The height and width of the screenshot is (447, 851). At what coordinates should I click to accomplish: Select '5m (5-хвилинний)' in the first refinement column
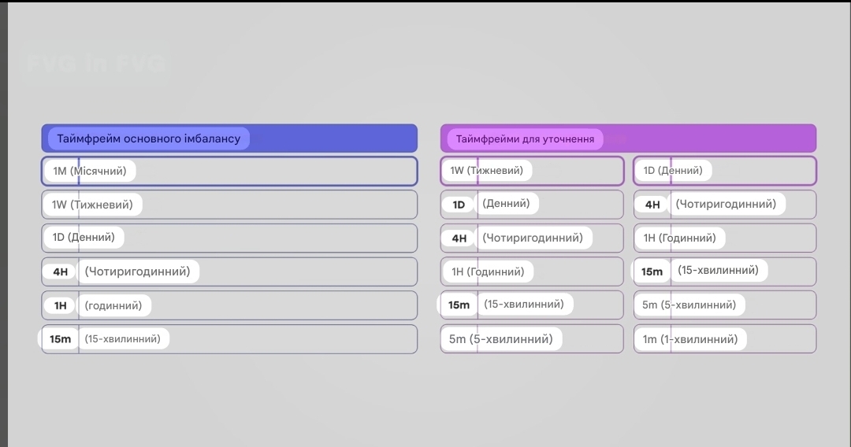tap(501, 339)
